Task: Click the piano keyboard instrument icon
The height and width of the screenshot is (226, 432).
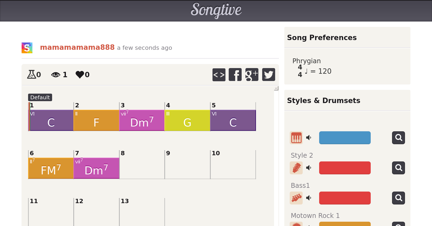Action: point(296,138)
